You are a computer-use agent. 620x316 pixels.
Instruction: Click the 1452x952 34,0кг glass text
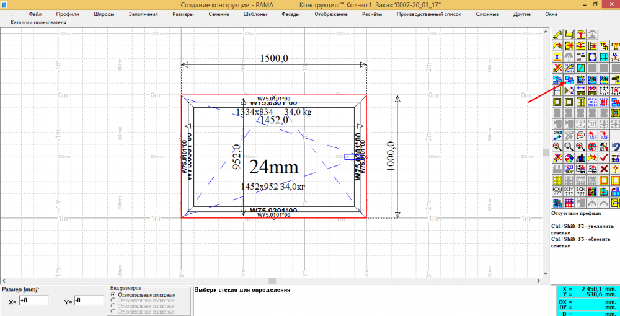tap(272, 187)
